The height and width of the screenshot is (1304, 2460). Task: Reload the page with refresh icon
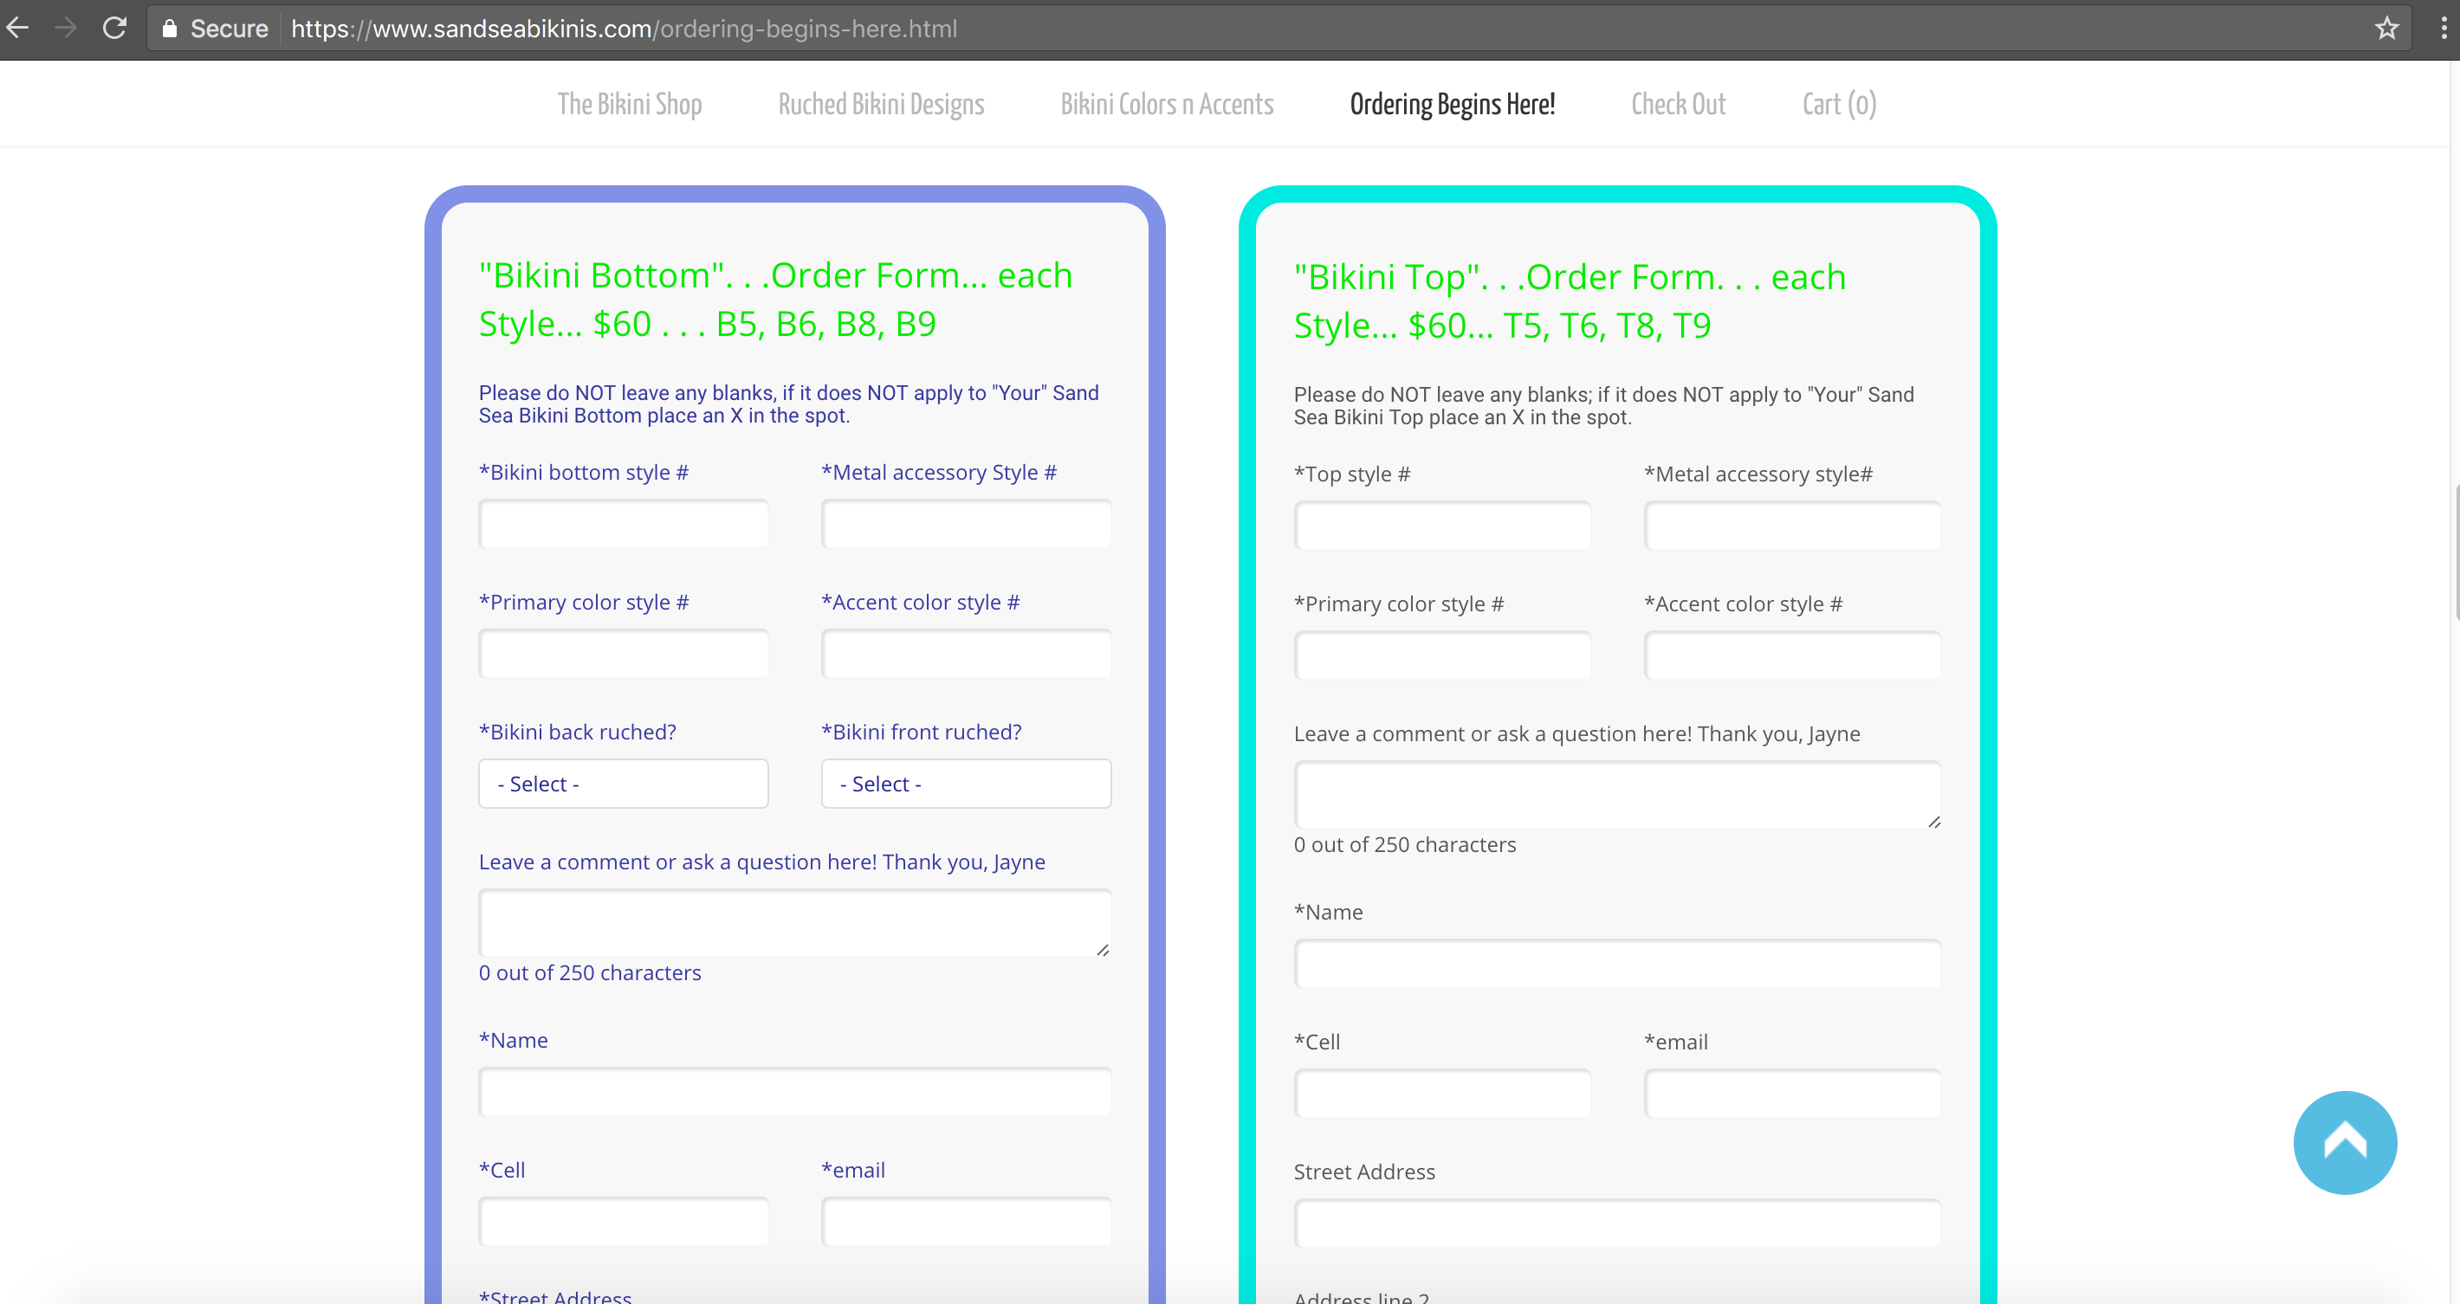(x=114, y=28)
